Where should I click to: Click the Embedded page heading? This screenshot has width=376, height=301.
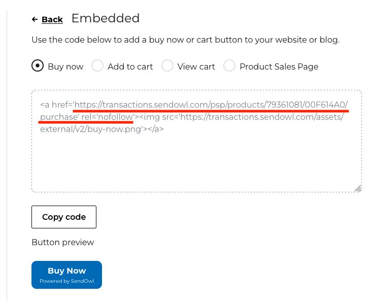[x=106, y=18]
